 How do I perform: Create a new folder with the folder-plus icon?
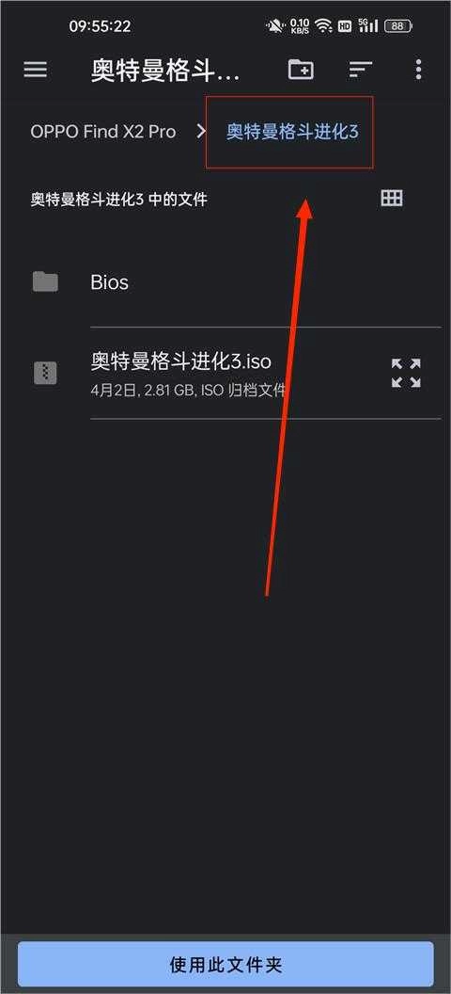coord(301,69)
